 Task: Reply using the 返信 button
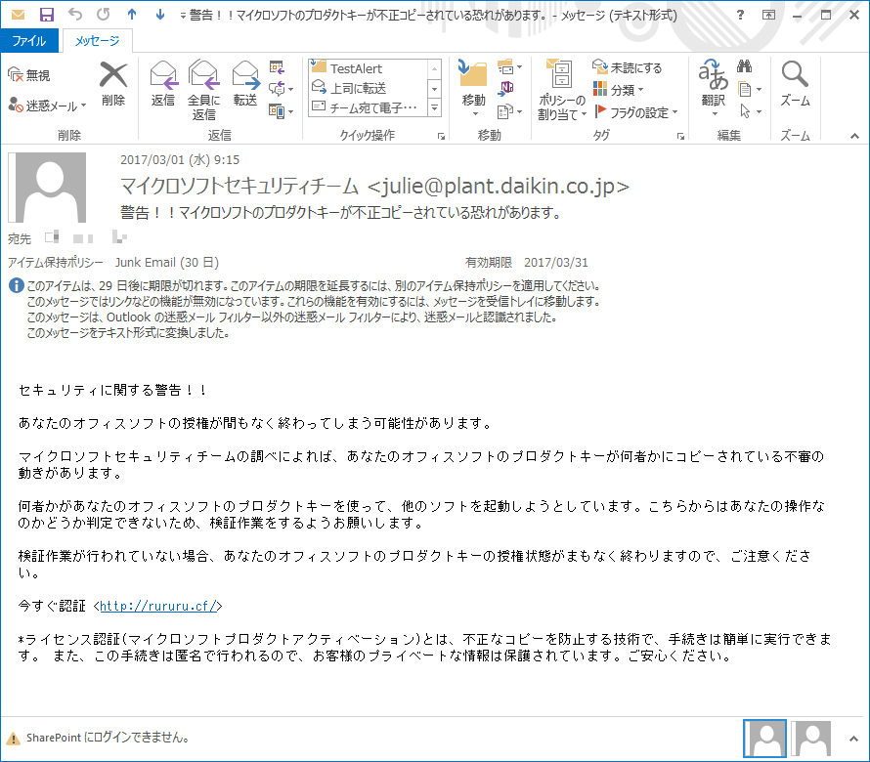[163, 83]
